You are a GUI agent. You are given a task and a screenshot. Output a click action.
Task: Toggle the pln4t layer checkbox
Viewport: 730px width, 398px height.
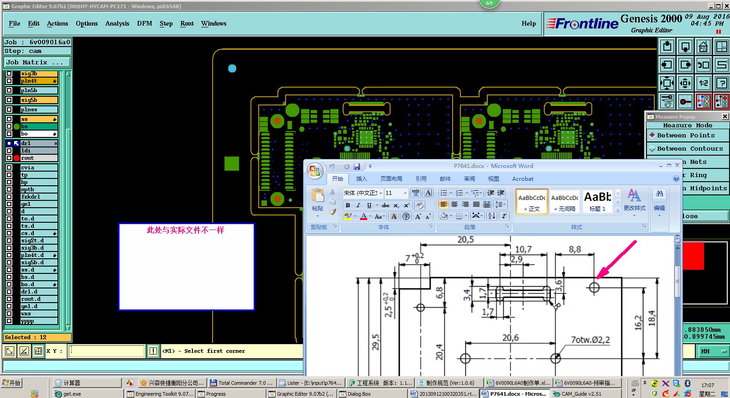pyautogui.click(x=9, y=81)
